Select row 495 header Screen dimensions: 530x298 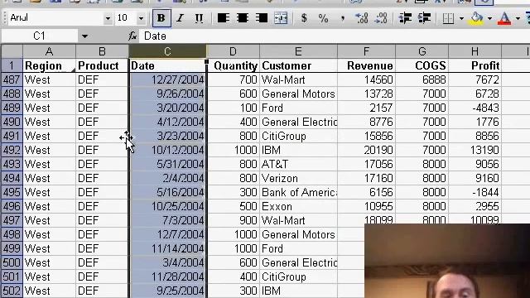tap(12, 192)
